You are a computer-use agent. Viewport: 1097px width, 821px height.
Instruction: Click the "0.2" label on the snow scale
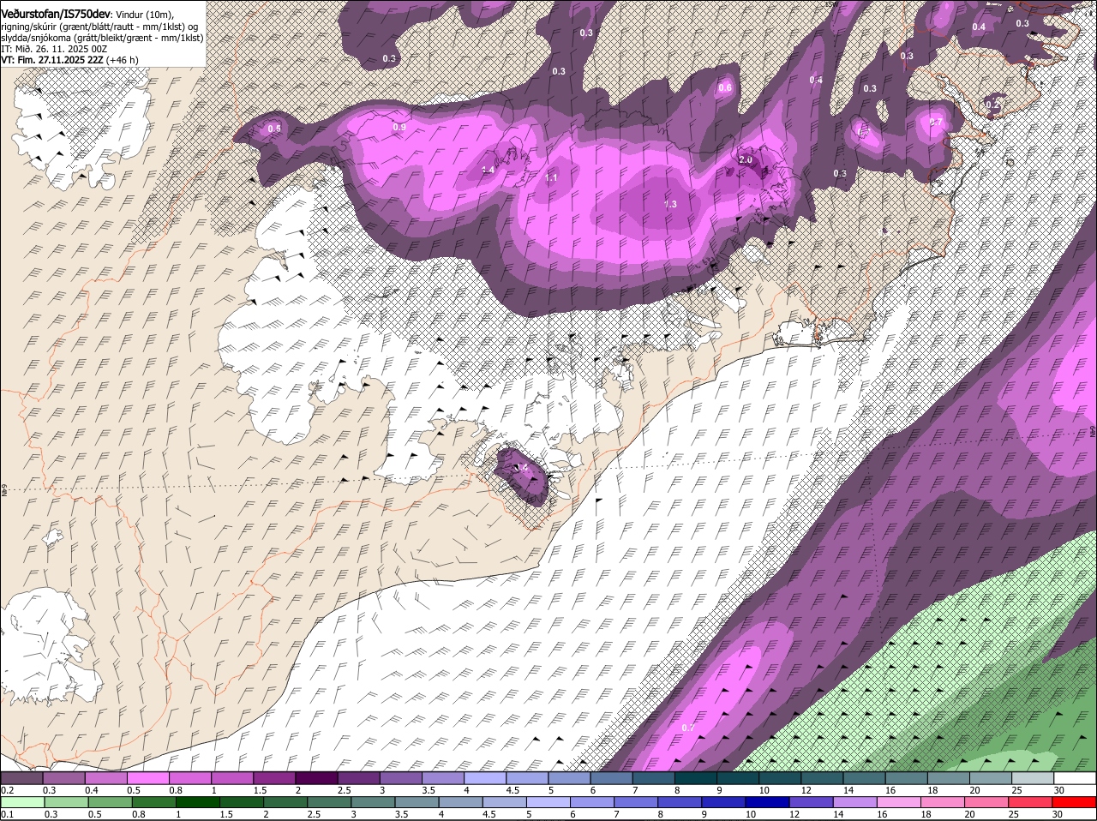pyautogui.click(x=7, y=790)
